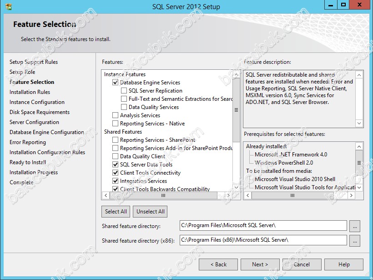The width and height of the screenshot is (373, 280).
Task: Select Installation Configuration Rules step
Action: 47,152
